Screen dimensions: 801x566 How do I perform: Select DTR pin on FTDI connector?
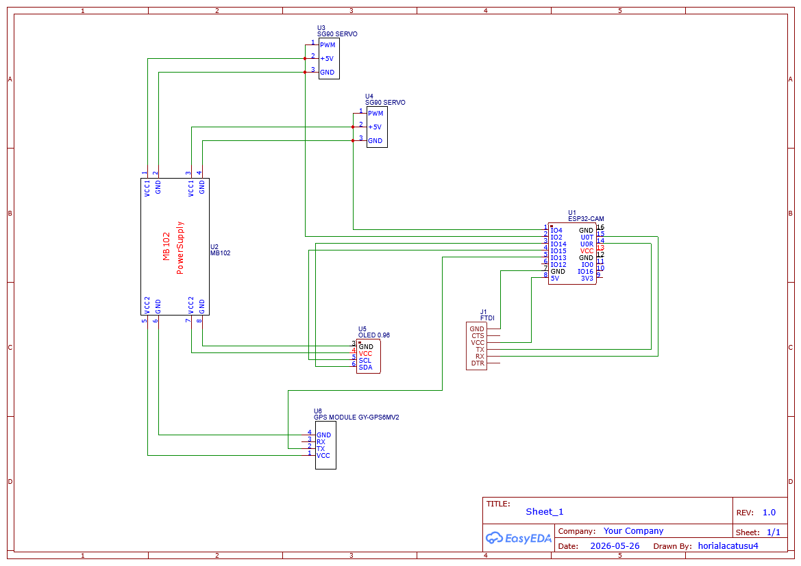pyautogui.click(x=478, y=363)
